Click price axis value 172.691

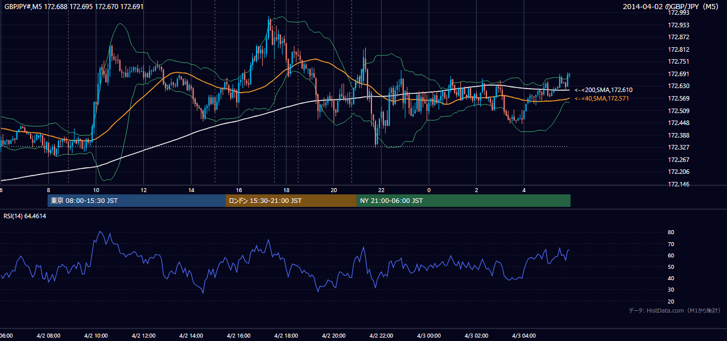point(678,74)
